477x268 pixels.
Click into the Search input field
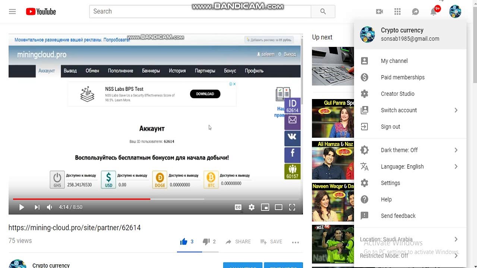pyautogui.click(x=200, y=12)
